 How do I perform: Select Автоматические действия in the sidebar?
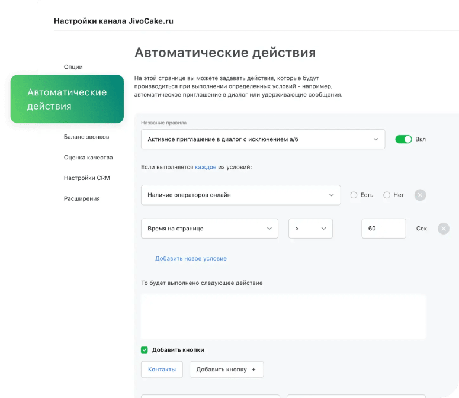67,99
